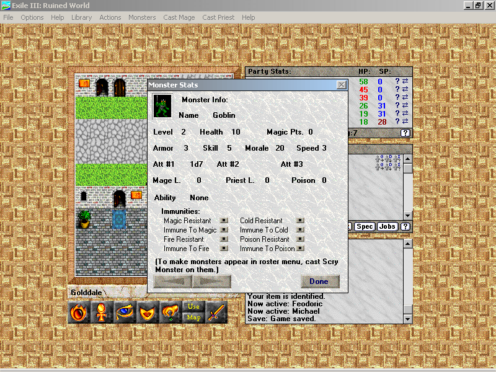Click the help icon below the party stats list
Image resolution: width=496 pixels, height=372 pixels.
click(405, 133)
